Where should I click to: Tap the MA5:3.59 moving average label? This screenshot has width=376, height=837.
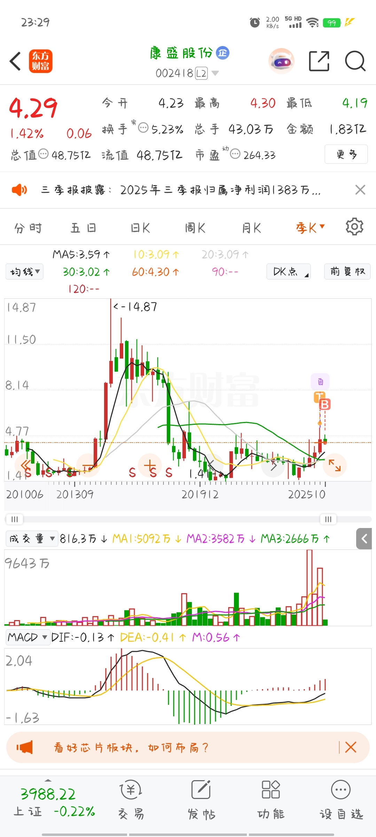point(81,255)
